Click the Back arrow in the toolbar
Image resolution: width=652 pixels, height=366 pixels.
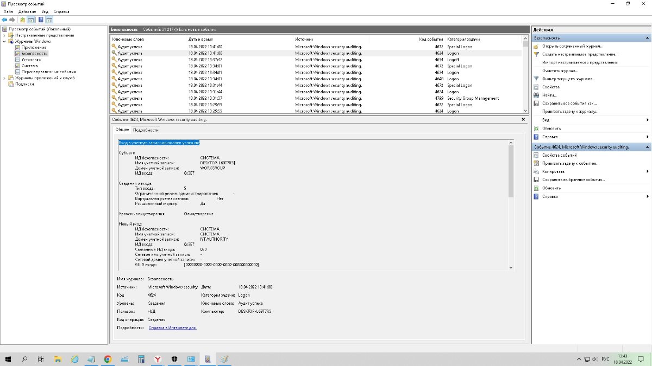click(x=4, y=20)
